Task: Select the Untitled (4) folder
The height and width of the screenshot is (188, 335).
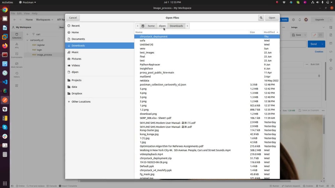Action: [x=207, y=44]
